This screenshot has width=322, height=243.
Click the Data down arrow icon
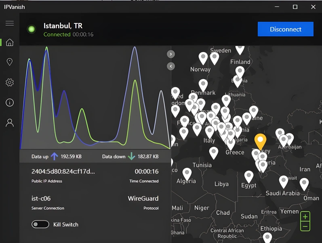coord(131,156)
